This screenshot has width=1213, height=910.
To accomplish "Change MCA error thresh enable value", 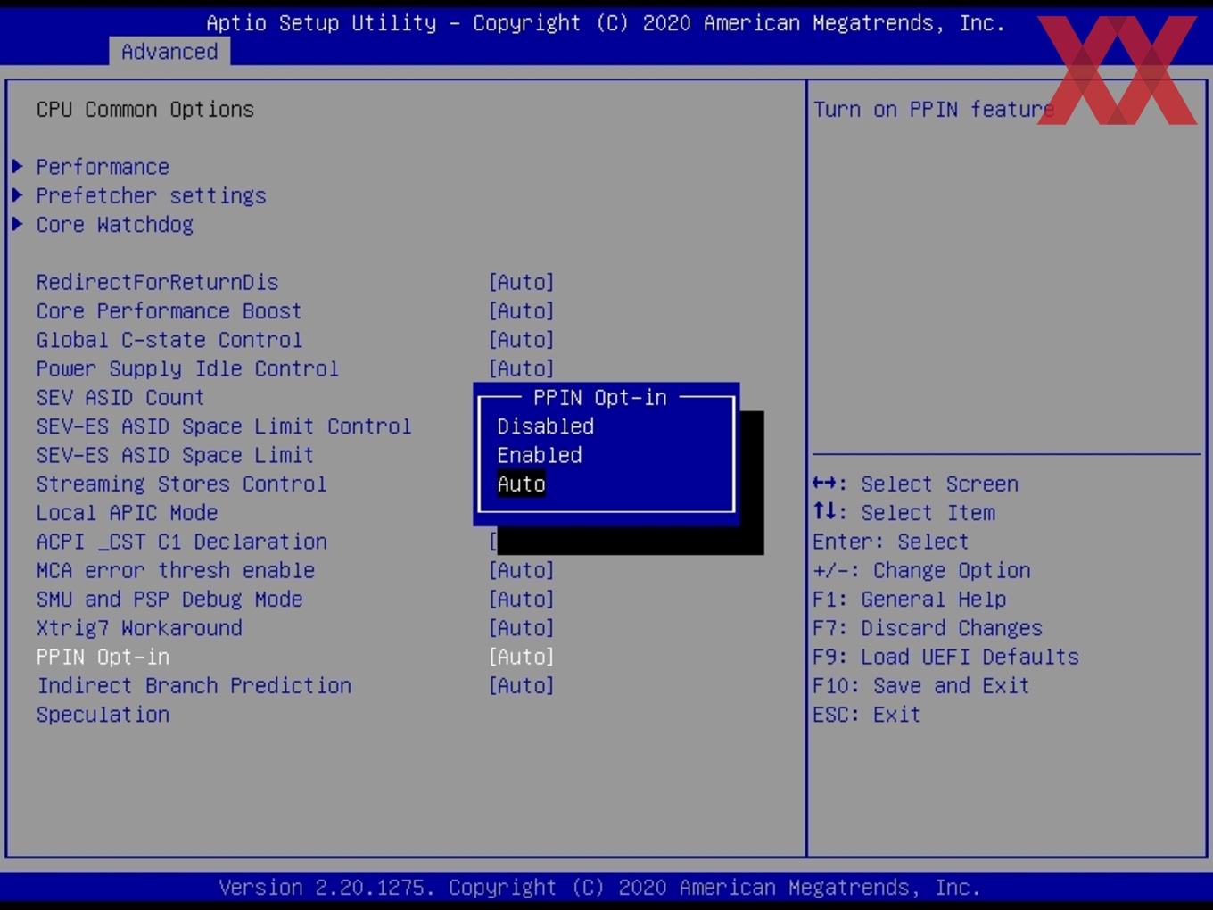I will pyautogui.click(x=521, y=570).
